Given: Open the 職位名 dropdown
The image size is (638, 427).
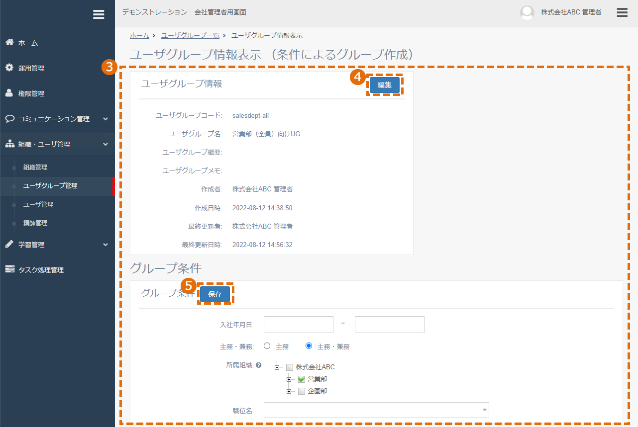Looking at the screenshot, I should click(376, 410).
